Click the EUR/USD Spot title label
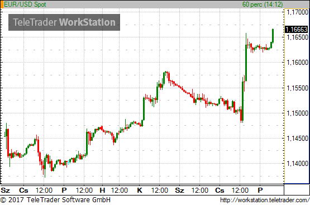 pyautogui.click(x=25, y=4)
